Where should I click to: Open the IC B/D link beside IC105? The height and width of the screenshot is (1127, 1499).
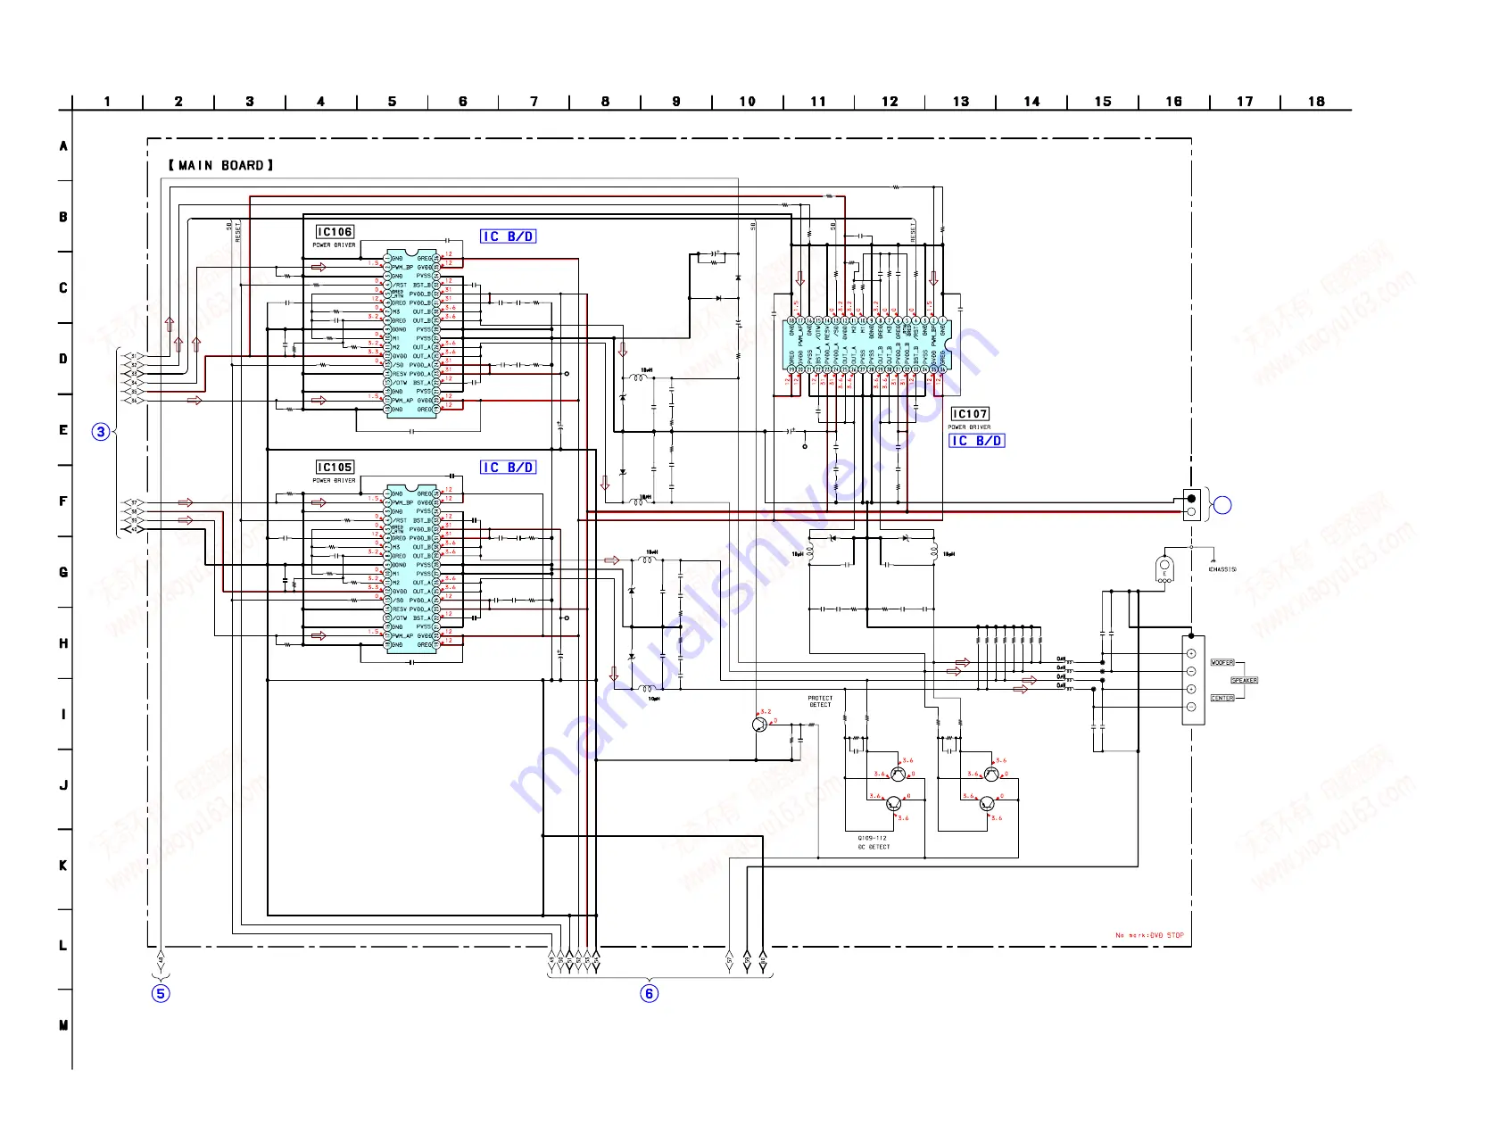click(509, 468)
